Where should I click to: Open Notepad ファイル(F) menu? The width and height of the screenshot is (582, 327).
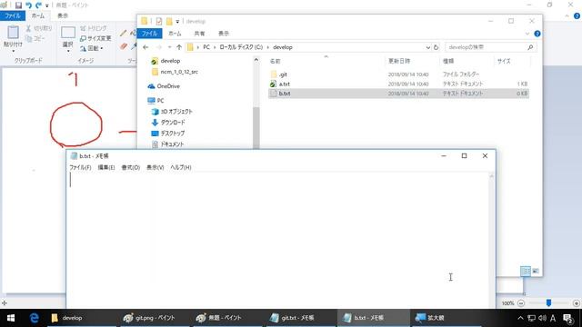tap(80, 167)
